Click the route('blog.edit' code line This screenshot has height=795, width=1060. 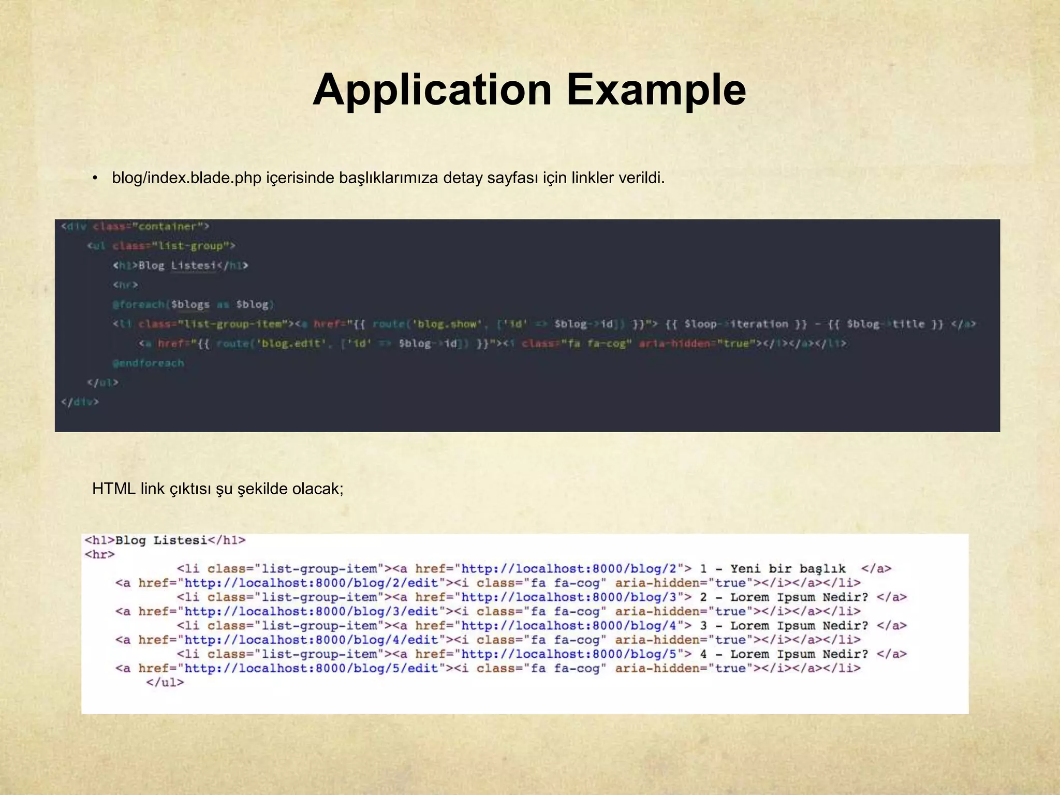coord(492,344)
